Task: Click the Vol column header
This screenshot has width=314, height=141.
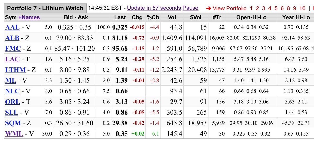Action: point(172,17)
